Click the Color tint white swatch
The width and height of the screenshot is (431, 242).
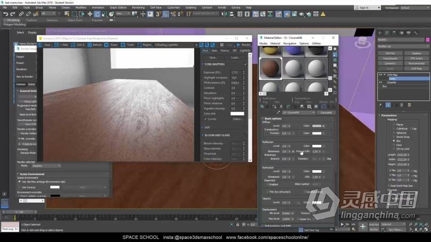coord(237,113)
